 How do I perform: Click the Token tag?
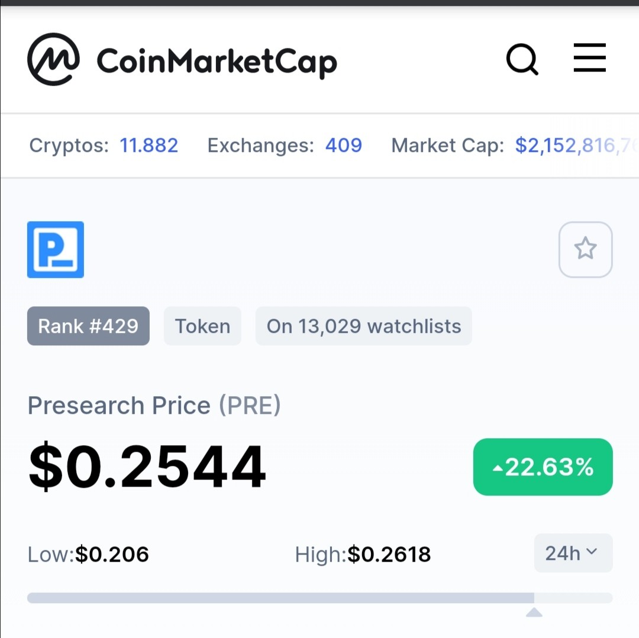coord(202,326)
